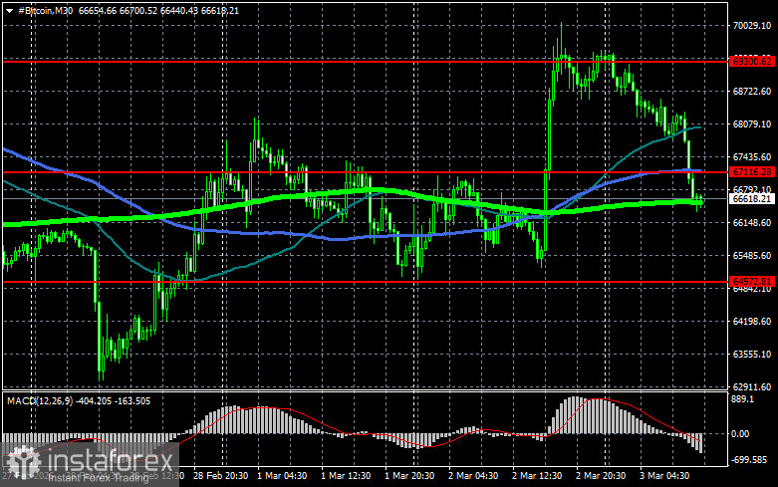Select the red 69300.62 level label

point(752,62)
